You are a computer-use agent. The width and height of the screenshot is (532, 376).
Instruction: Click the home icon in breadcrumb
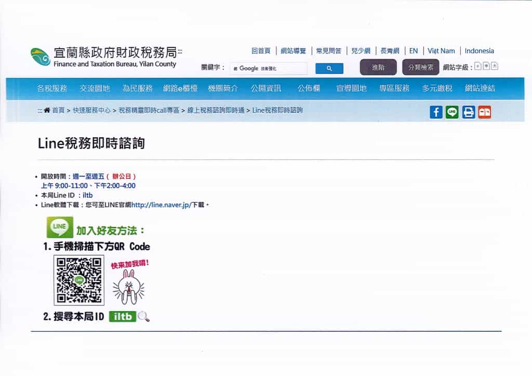click(x=47, y=111)
